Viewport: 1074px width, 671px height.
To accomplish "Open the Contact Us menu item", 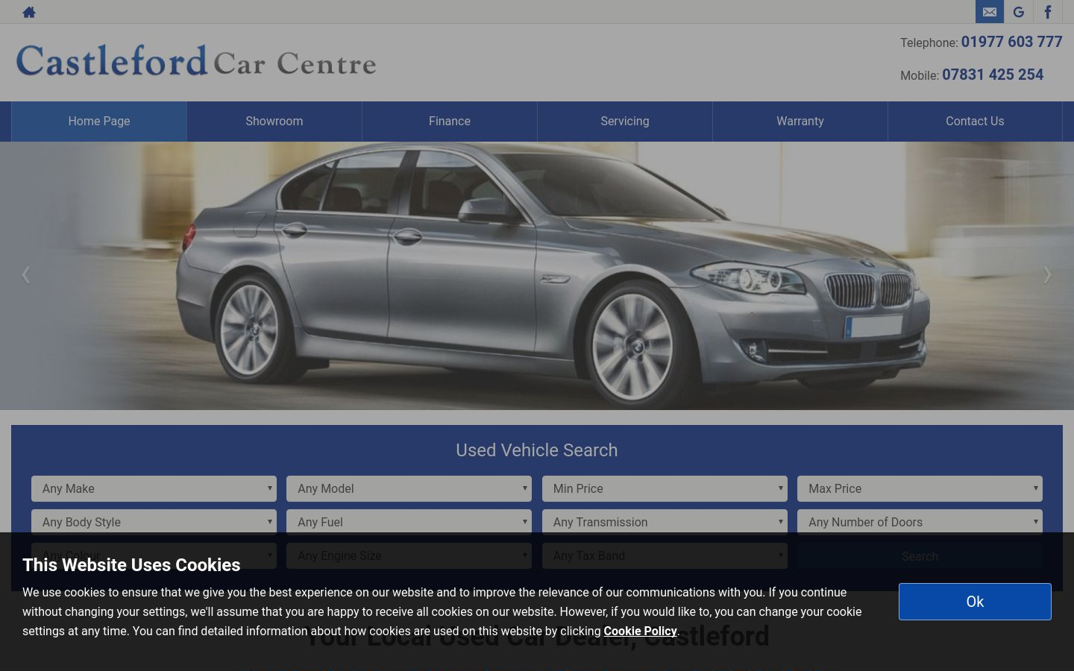I will point(975,121).
